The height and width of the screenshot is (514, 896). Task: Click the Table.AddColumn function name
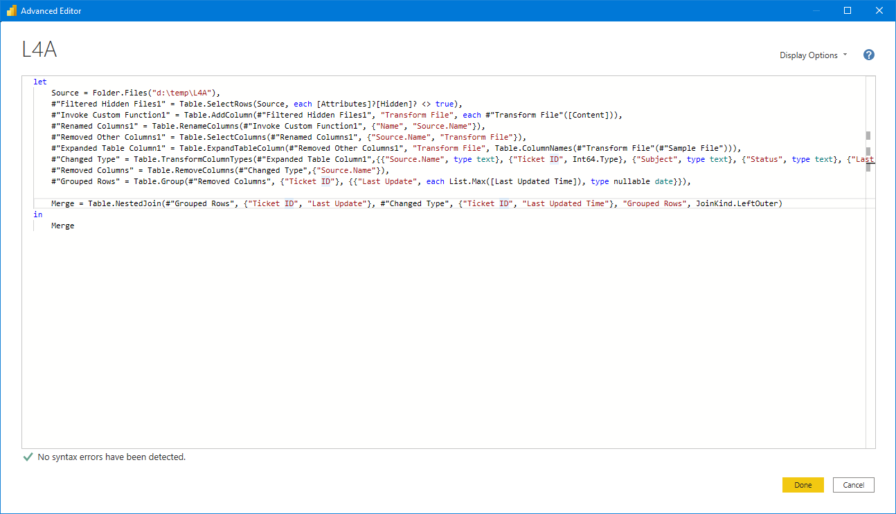coord(214,115)
